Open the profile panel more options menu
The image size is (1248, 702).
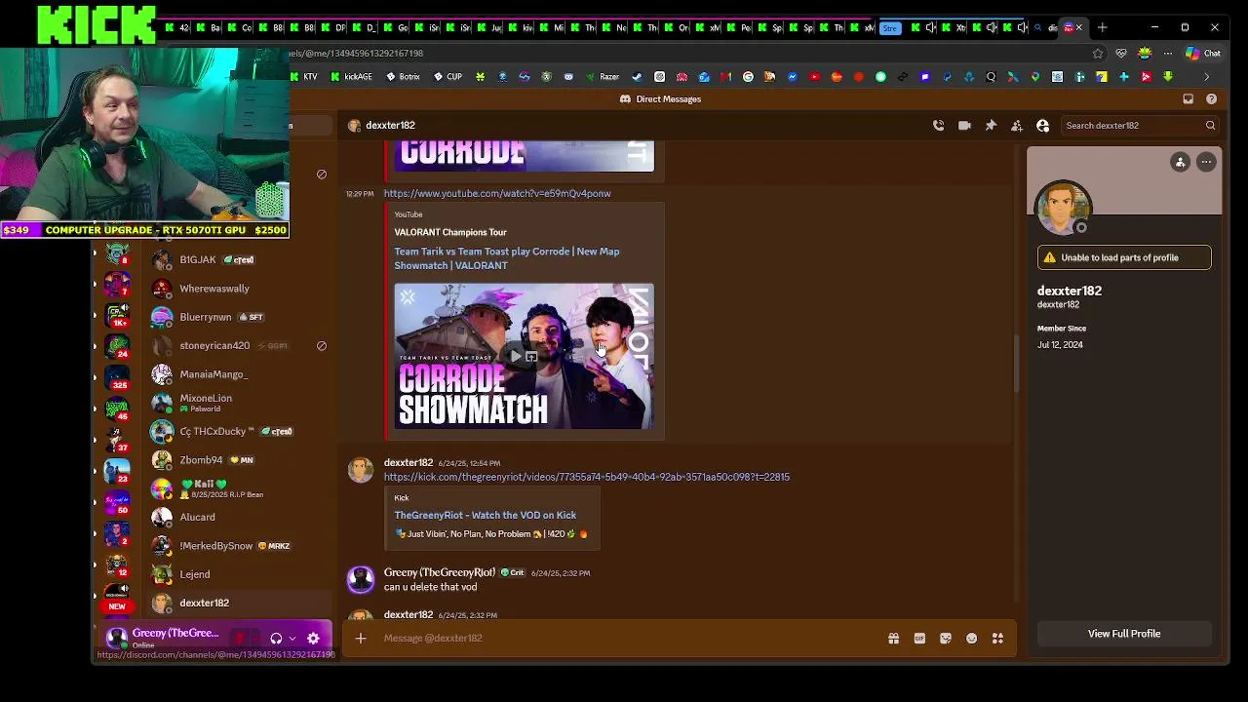click(x=1206, y=162)
